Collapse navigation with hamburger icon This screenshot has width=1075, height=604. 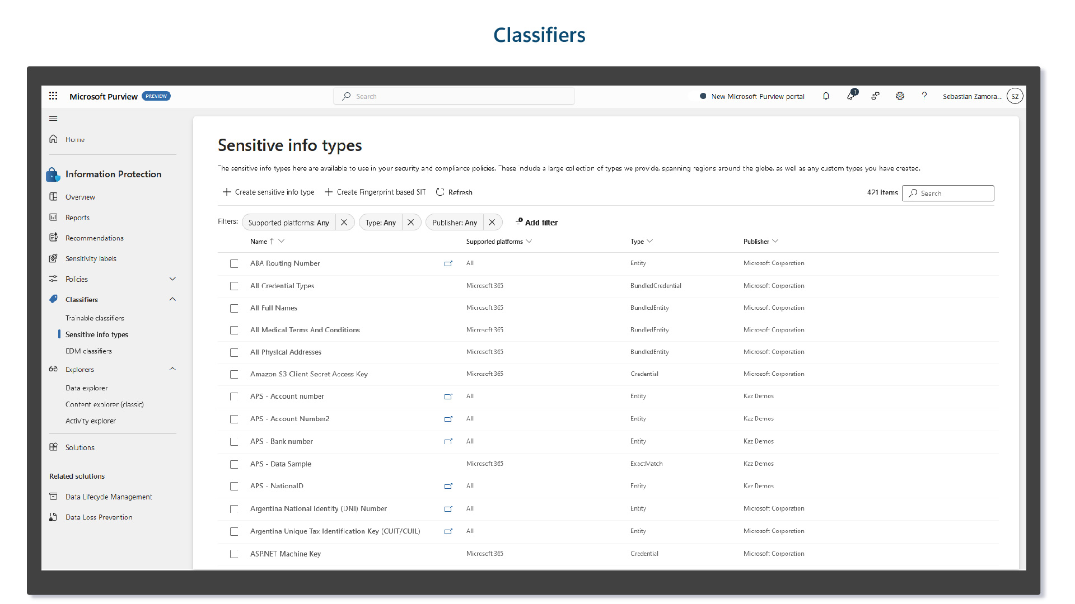[x=53, y=119]
